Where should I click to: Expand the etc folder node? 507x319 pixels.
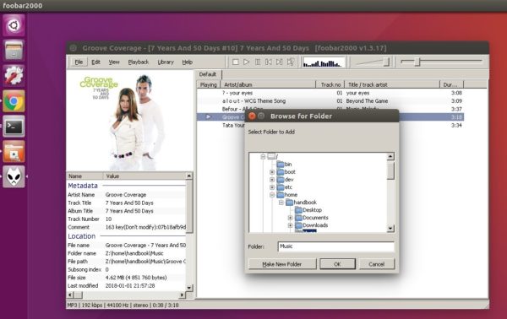click(x=272, y=187)
